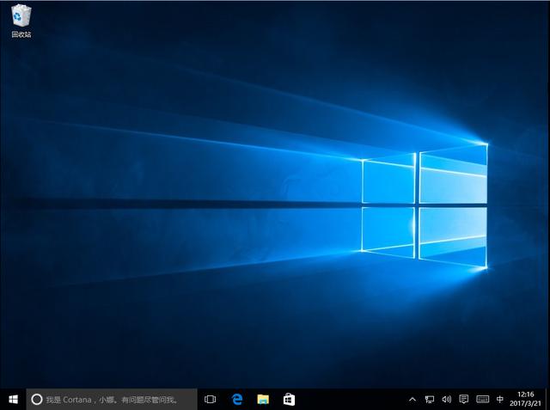
Task: Click the Show Desktop sliver at taskbar end
Action: pos(548,399)
